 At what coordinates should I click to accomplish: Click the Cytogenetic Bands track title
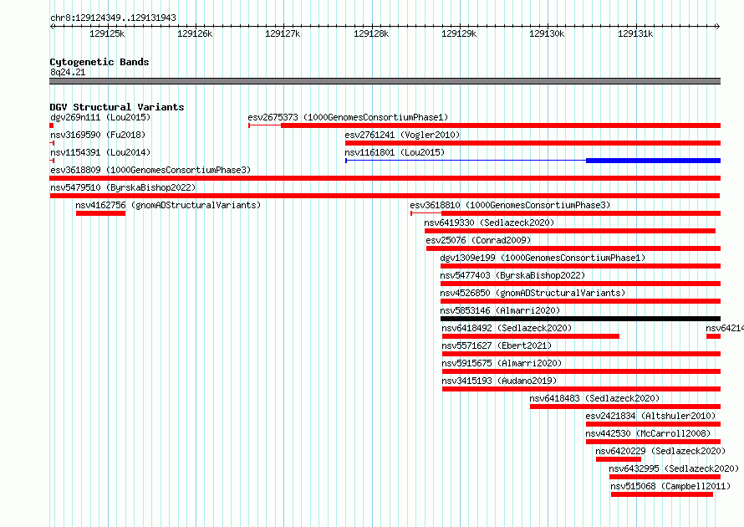point(99,62)
